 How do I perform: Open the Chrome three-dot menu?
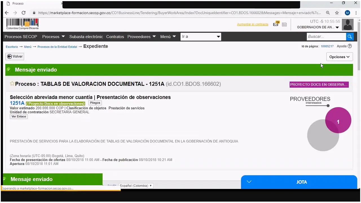pyautogui.click(x=356, y=13)
